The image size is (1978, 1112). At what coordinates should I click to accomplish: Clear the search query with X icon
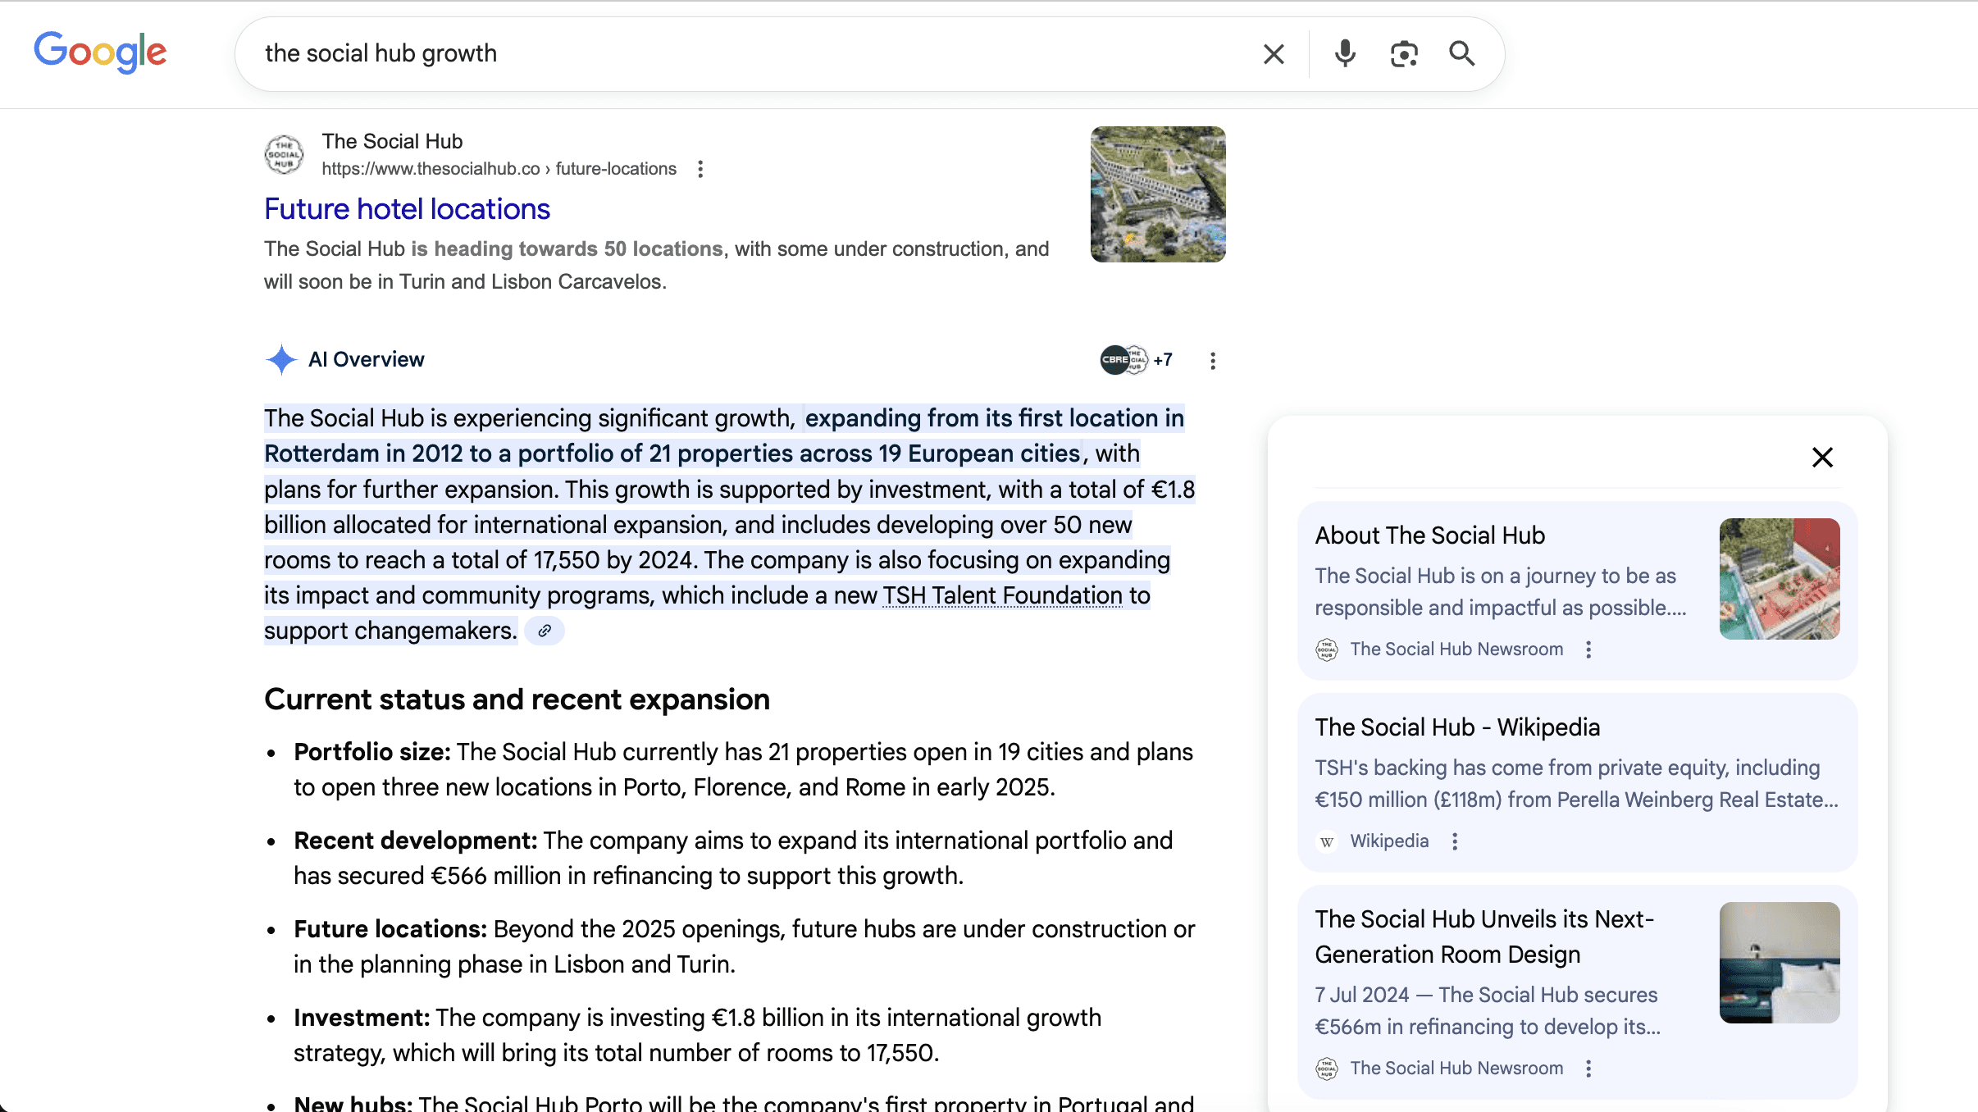point(1274,54)
